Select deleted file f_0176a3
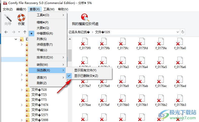 point(123,63)
